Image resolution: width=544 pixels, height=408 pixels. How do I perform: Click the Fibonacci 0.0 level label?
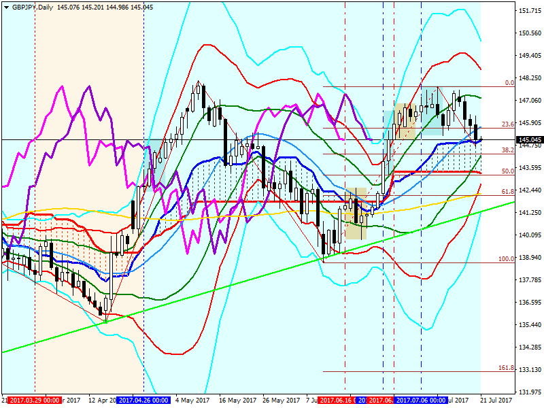509,83
